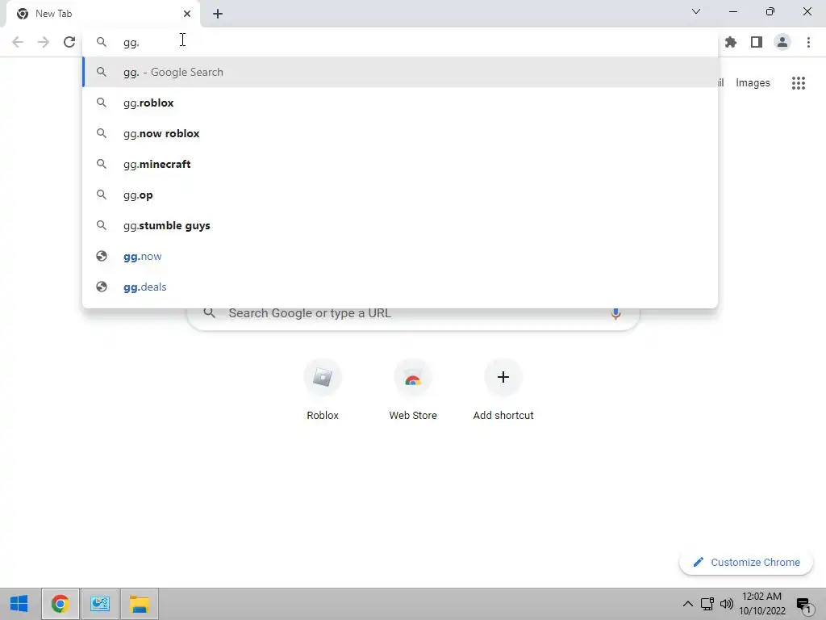Open the Extensions puzzle icon
The image size is (826, 620).
731,42
